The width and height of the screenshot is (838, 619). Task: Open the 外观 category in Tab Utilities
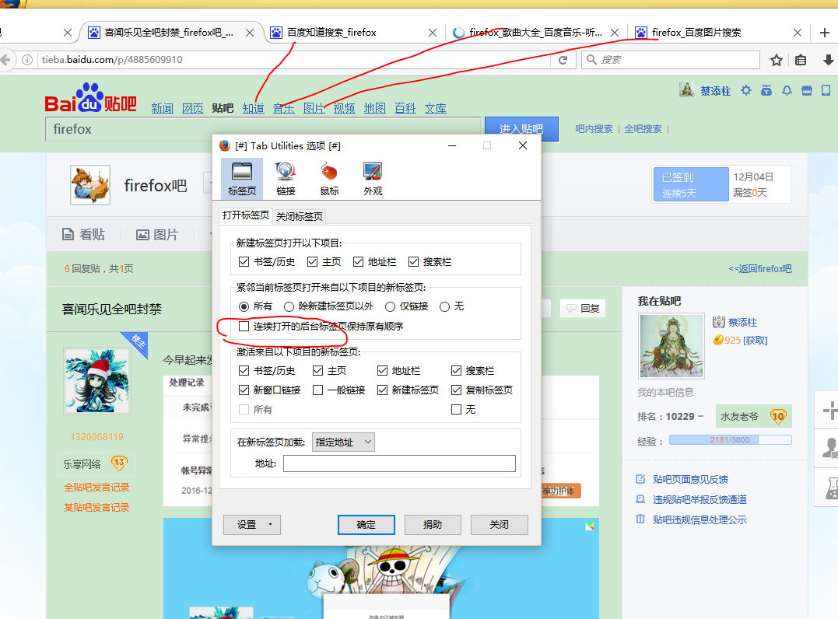point(373,178)
